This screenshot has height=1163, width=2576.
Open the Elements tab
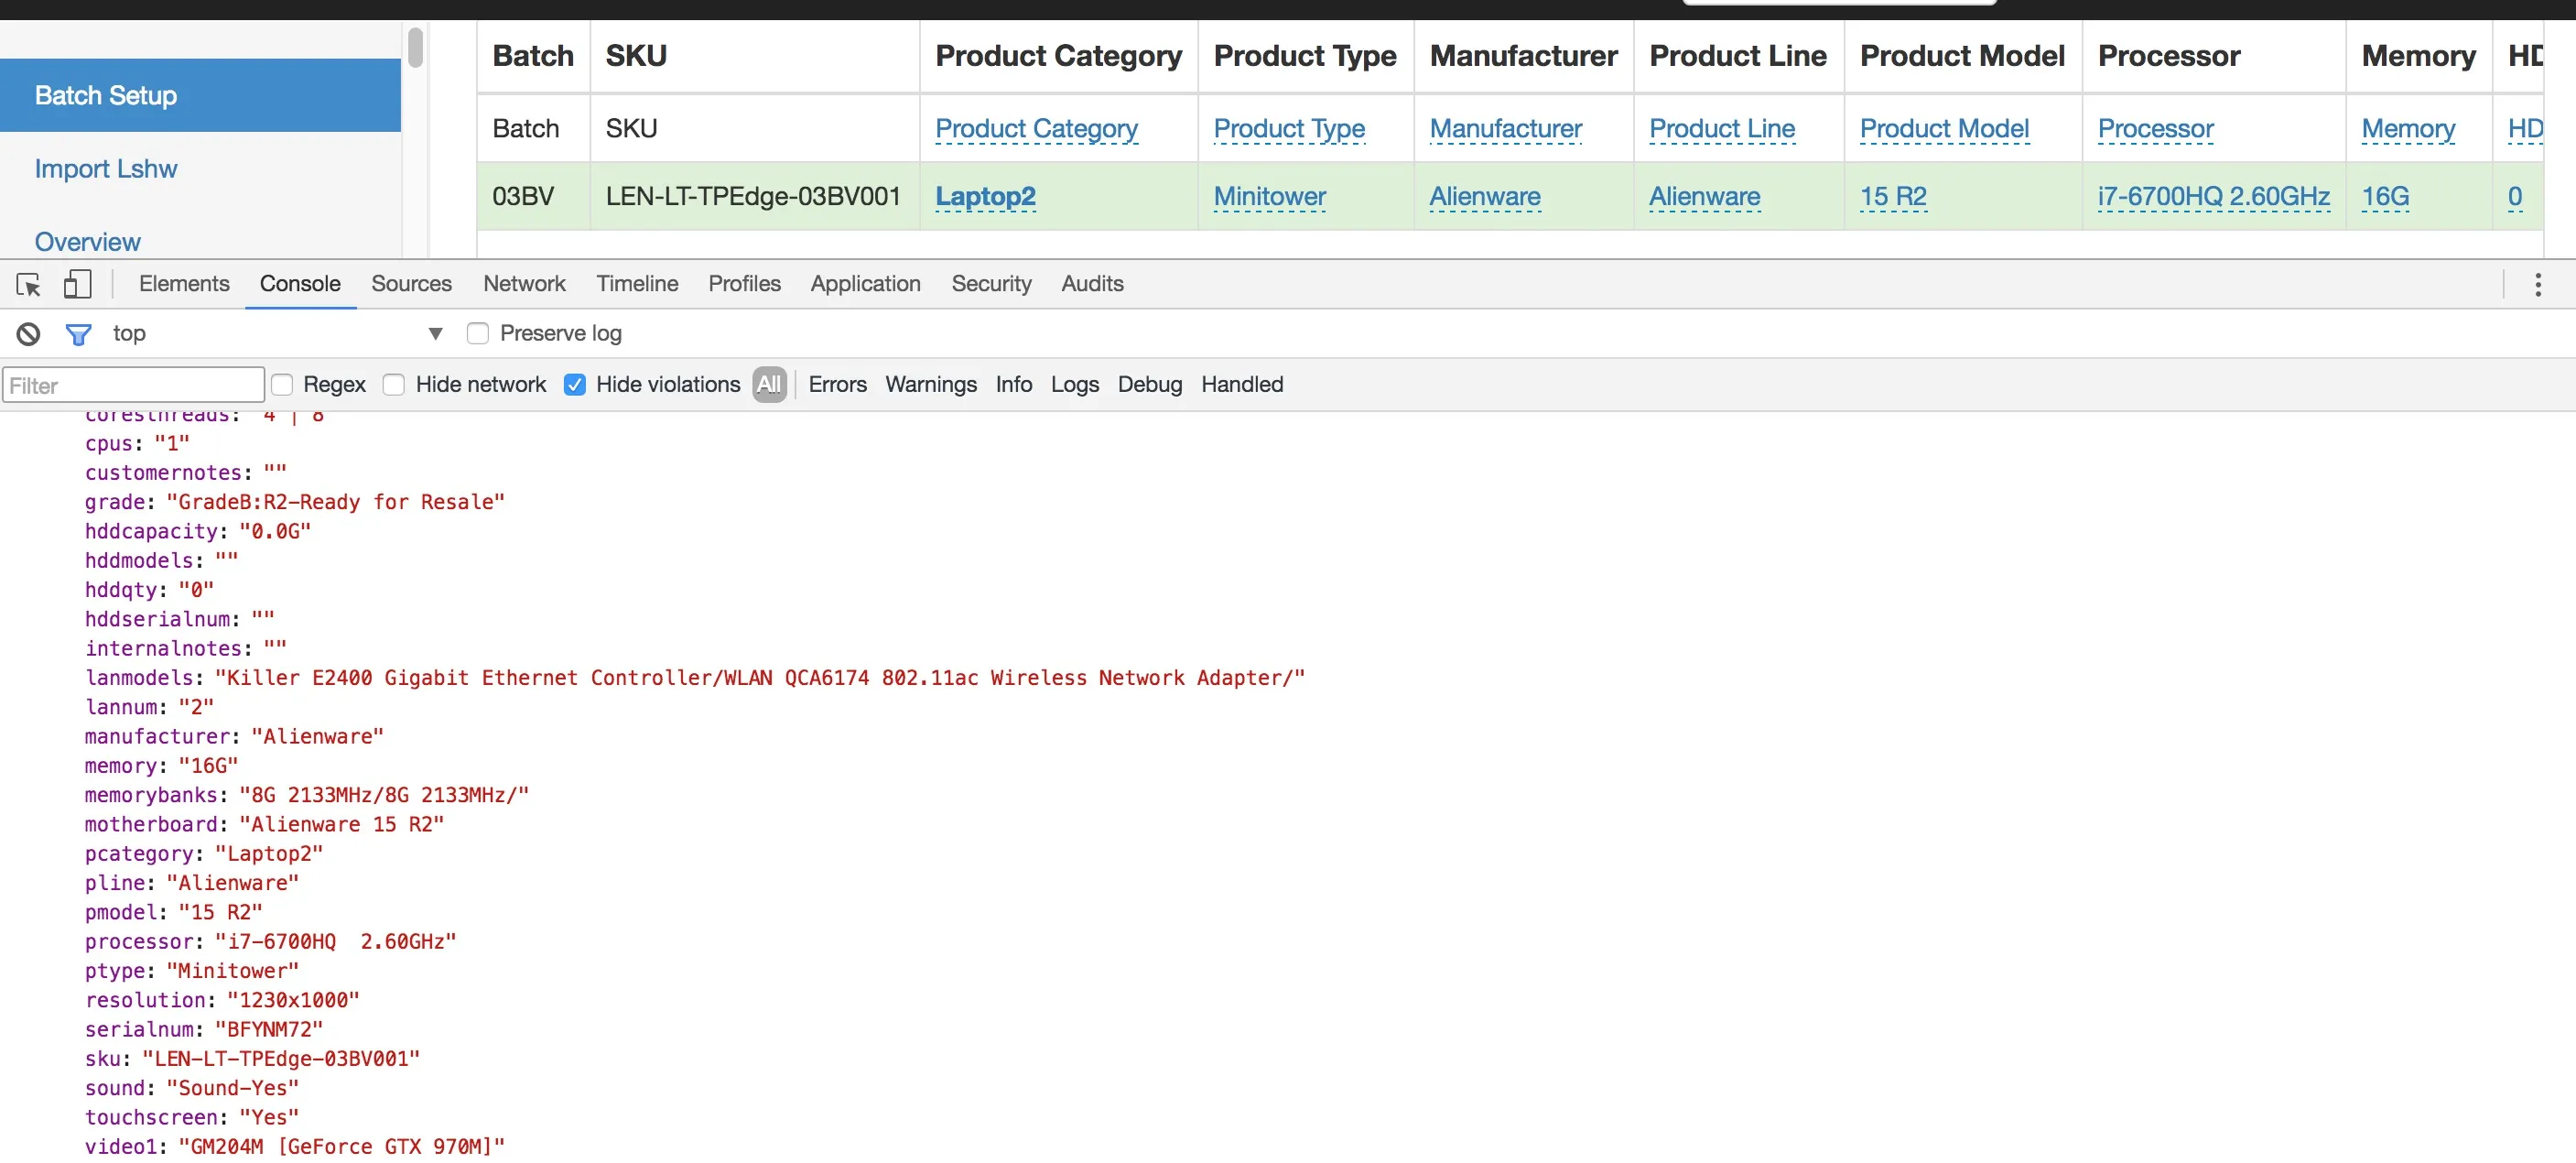(184, 284)
